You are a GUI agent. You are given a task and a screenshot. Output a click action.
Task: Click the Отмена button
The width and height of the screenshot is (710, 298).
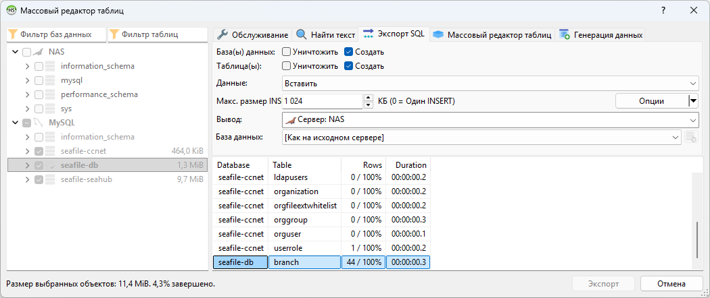tap(671, 284)
